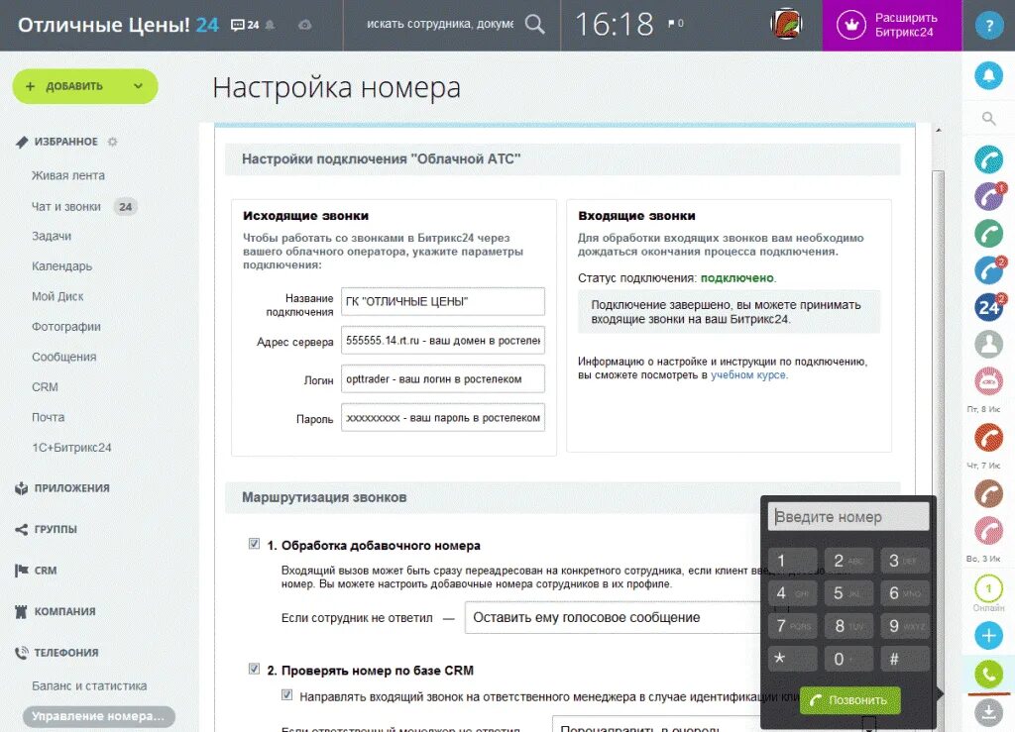Open Задачи in sidebar
This screenshot has width=1015, height=732.
tap(52, 236)
